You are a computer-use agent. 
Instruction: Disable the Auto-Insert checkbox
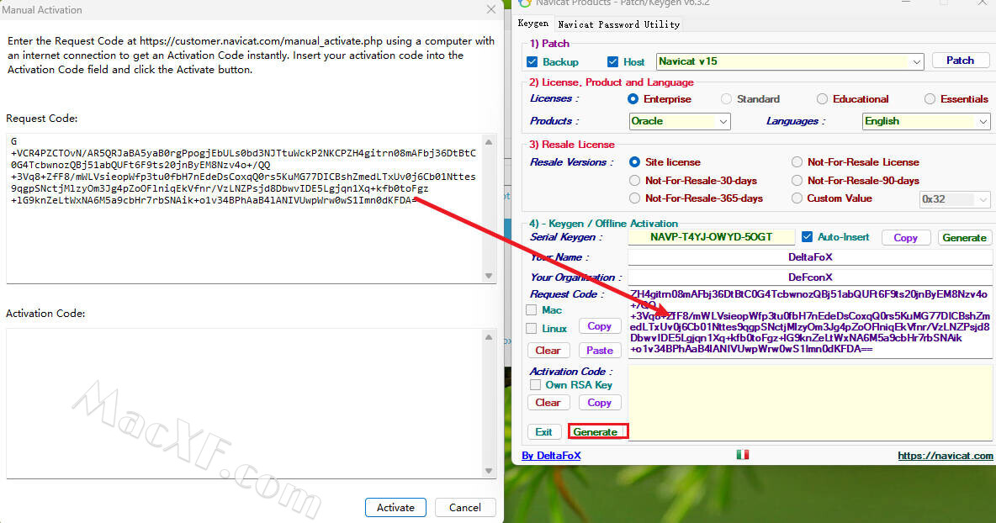point(808,237)
